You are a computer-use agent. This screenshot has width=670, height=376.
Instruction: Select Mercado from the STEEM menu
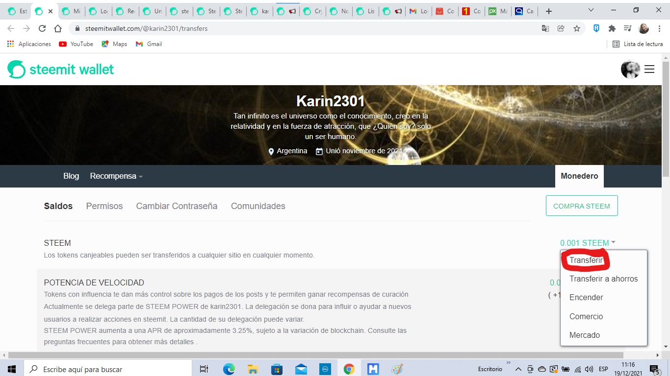pyautogui.click(x=585, y=335)
